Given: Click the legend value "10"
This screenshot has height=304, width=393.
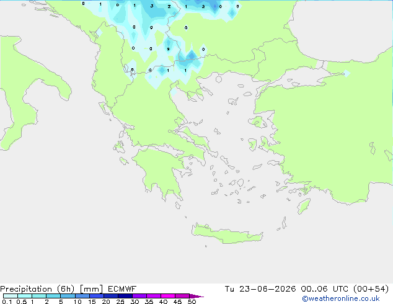Looking at the screenshot, I should point(77,302).
